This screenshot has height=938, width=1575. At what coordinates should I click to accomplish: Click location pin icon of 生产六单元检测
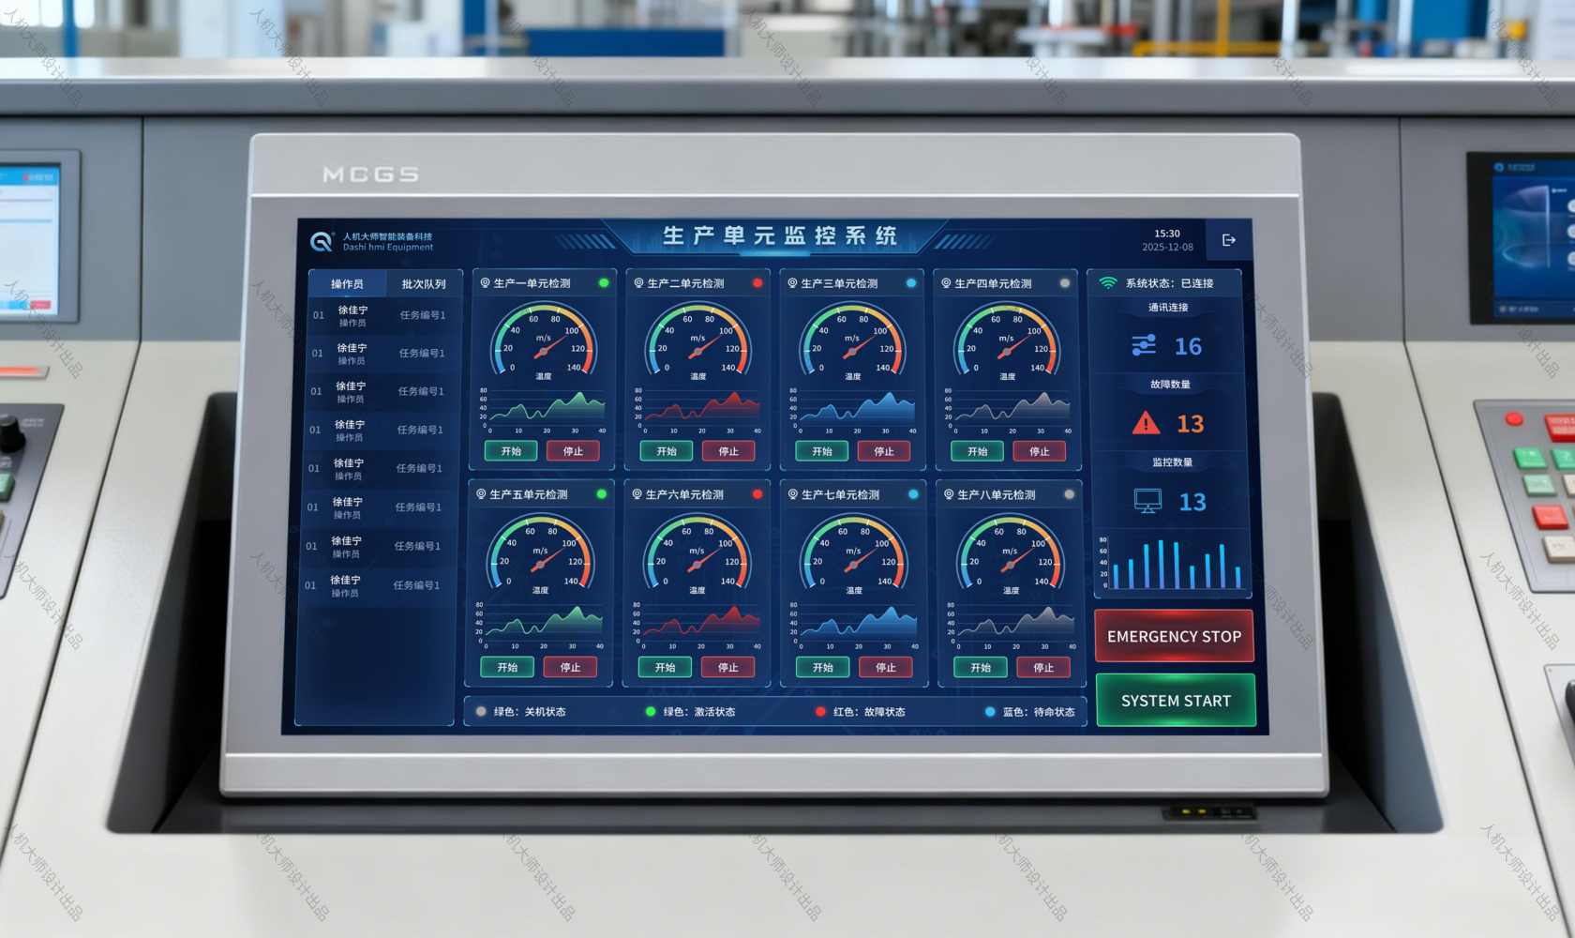pyautogui.click(x=637, y=494)
